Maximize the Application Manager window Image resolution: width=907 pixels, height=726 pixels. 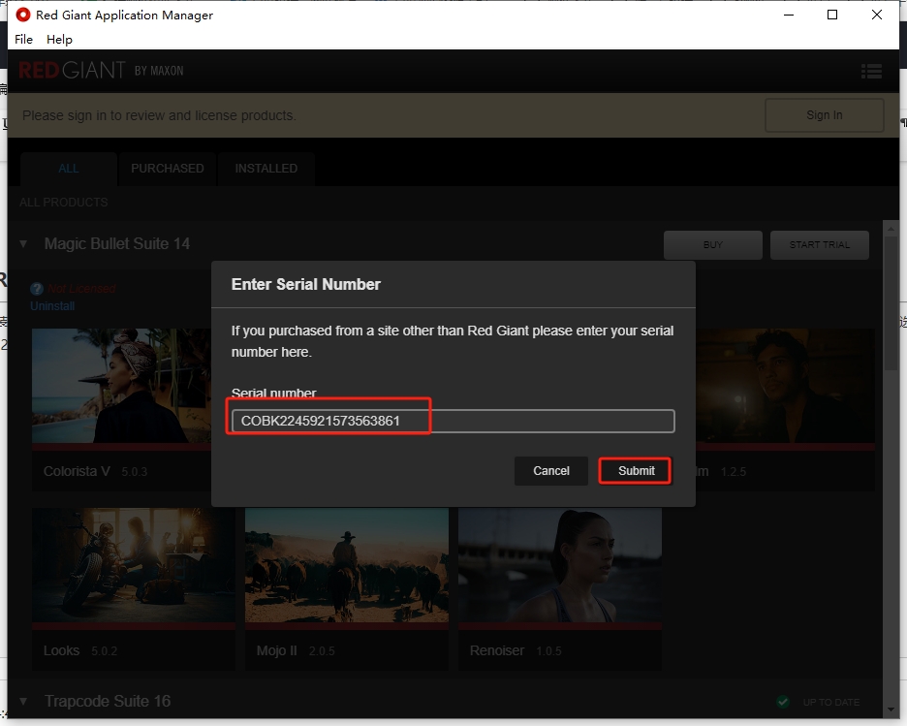pyautogui.click(x=832, y=15)
